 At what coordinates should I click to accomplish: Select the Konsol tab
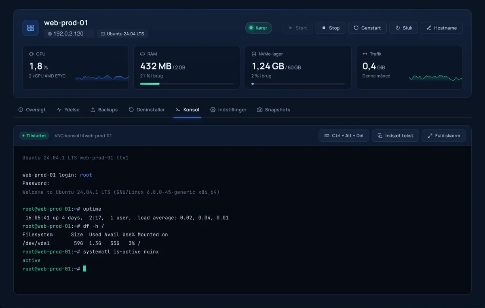[x=188, y=110]
